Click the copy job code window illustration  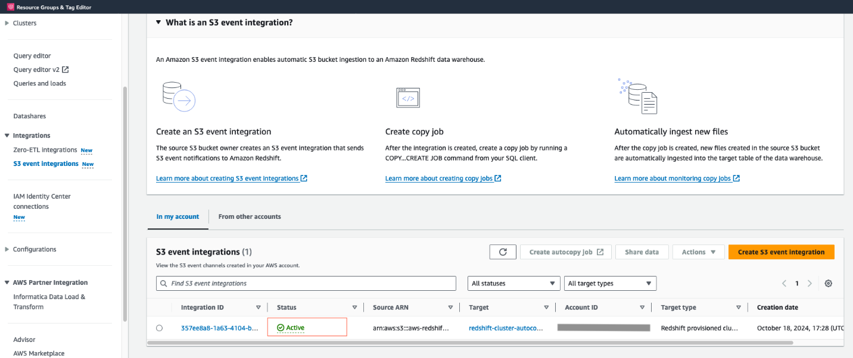(x=408, y=98)
